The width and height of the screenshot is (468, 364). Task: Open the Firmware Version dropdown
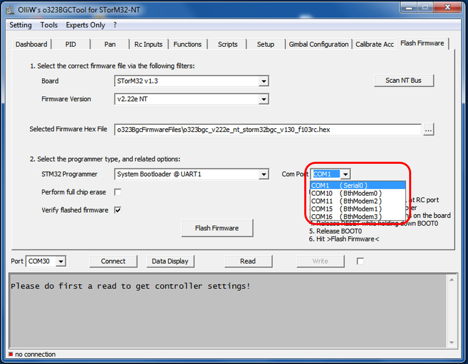tap(263, 99)
